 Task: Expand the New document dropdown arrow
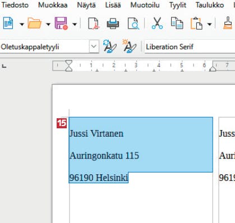[x=22, y=24]
